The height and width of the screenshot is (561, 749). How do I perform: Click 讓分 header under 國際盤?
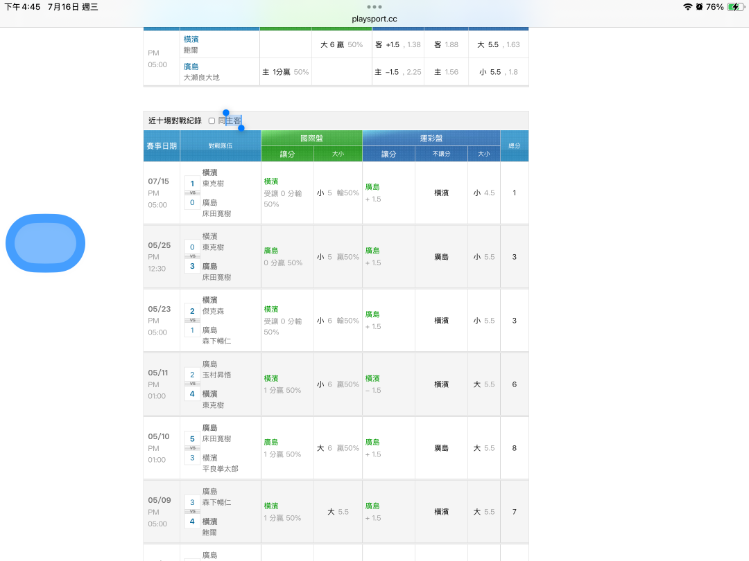(287, 154)
